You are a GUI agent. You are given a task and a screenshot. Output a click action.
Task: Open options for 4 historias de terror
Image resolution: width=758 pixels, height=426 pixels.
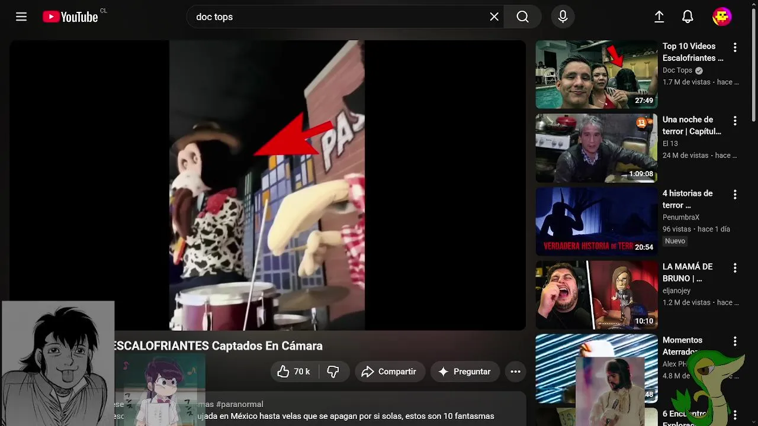coord(735,194)
